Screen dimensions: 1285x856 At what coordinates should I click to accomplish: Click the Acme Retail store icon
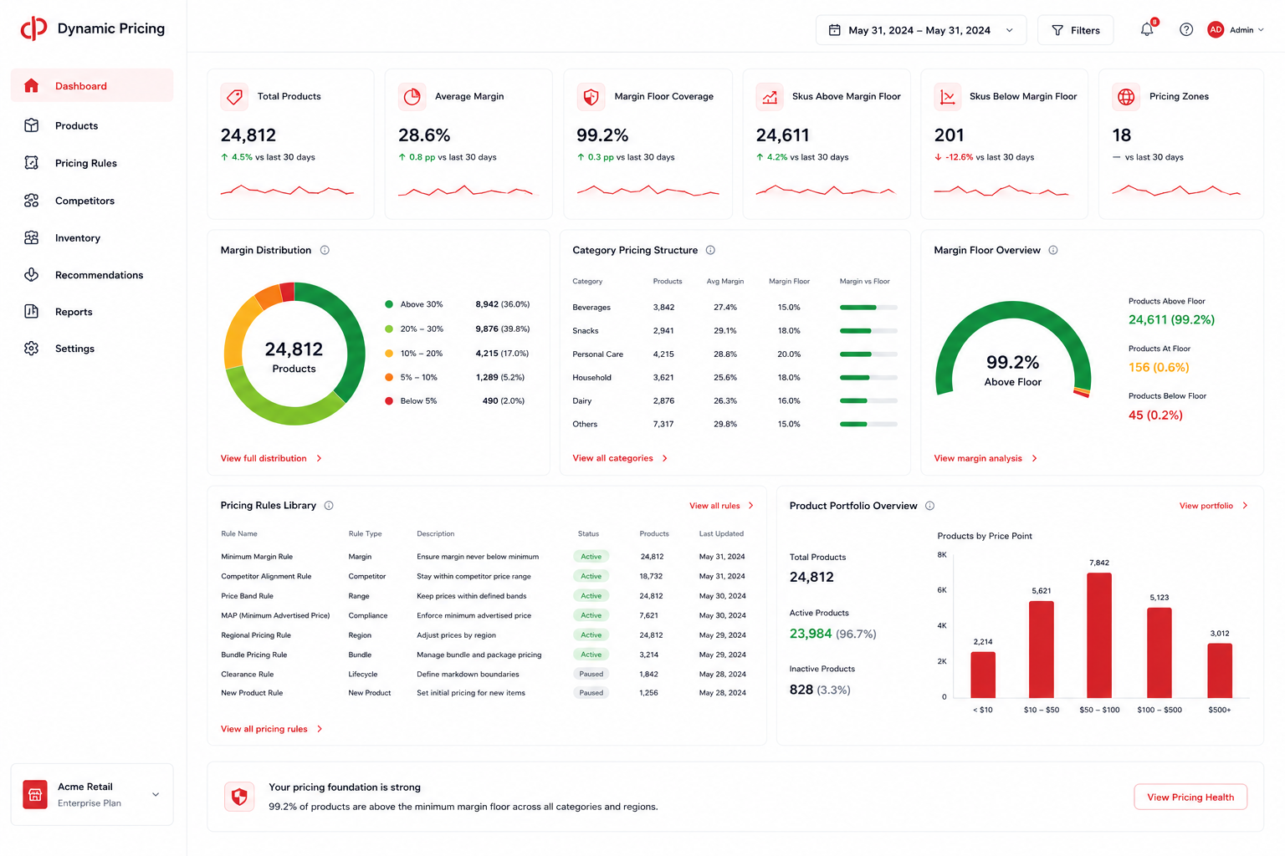[x=35, y=794]
